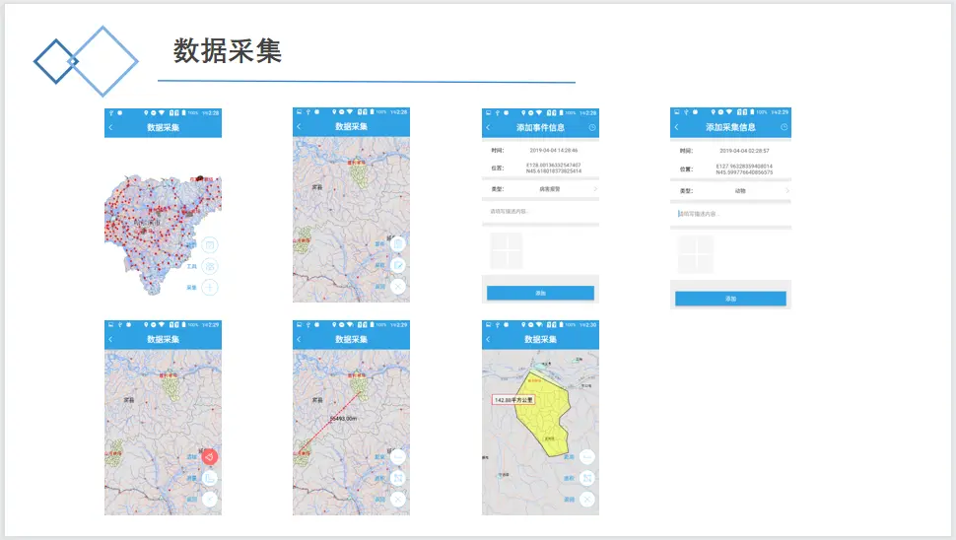Screen dimensions: 956x540
Task: Click 添加事件信息 header title
Action: click(540, 127)
